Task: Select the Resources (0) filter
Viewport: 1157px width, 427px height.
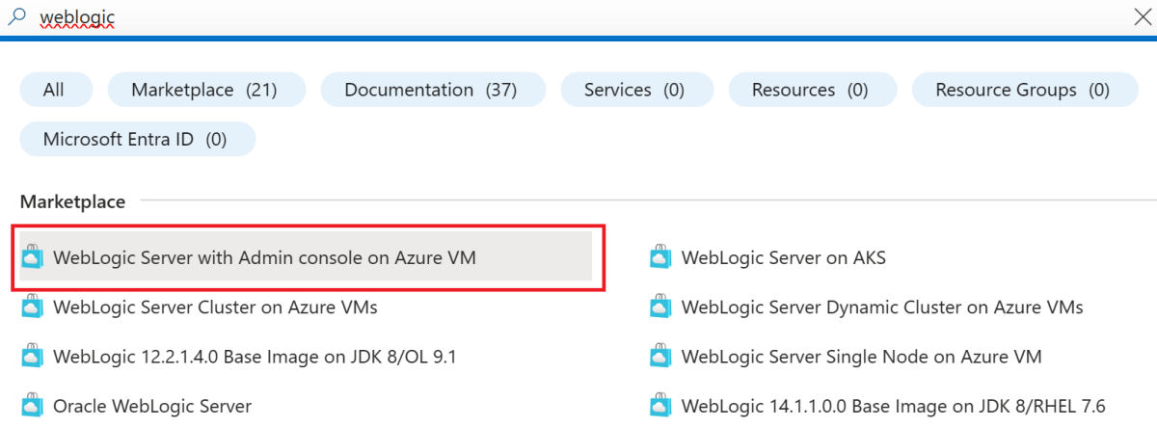Action: pos(813,90)
